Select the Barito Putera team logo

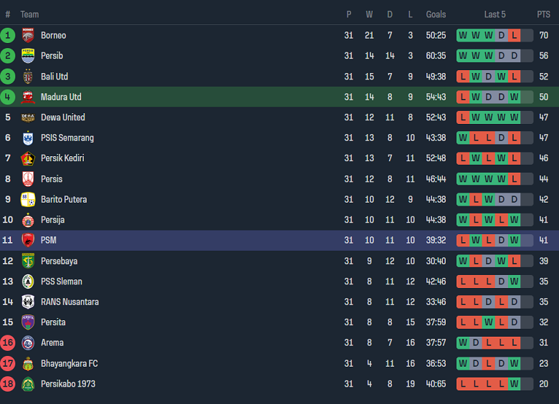[x=28, y=199]
